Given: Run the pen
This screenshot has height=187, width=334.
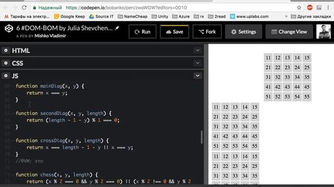Looking at the screenshot, I should point(142,32).
